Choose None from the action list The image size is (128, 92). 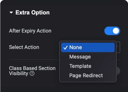(x=88, y=47)
